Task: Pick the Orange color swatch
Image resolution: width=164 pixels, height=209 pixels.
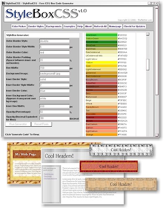Action: [x=101, y=135]
